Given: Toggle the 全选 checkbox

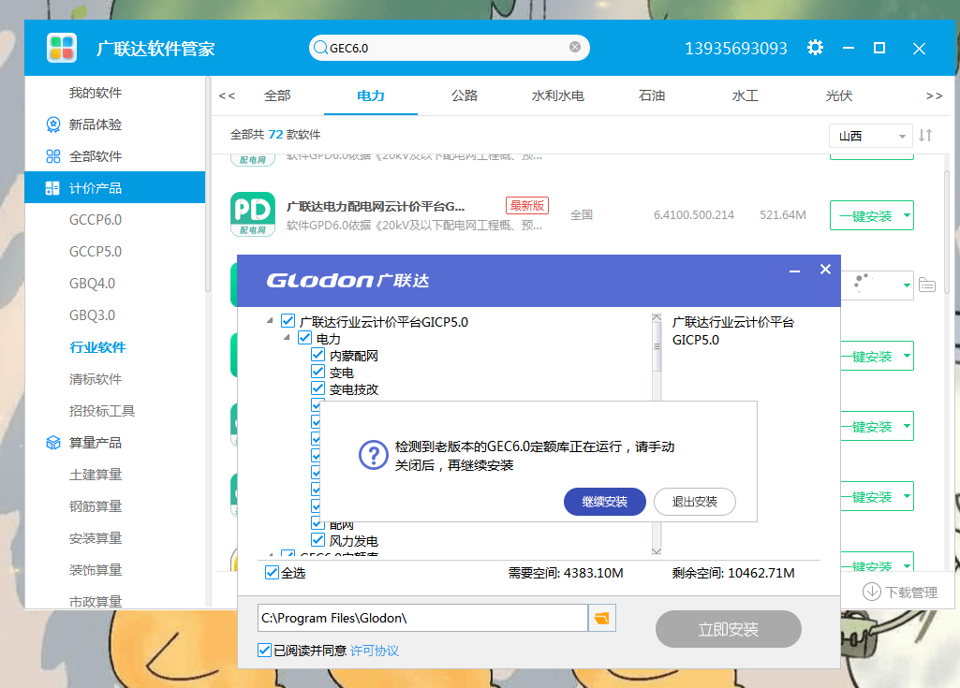Looking at the screenshot, I should pyautogui.click(x=272, y=572).
